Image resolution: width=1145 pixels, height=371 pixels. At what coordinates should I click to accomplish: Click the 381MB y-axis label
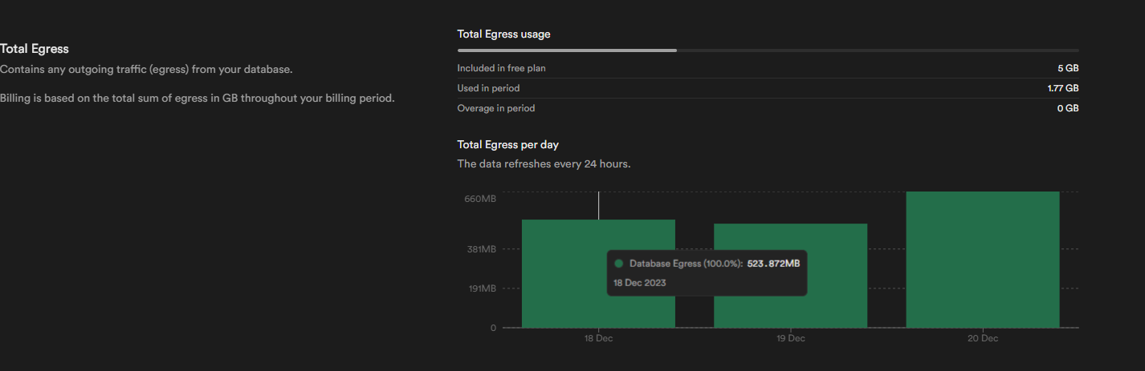tap(480, 249)
